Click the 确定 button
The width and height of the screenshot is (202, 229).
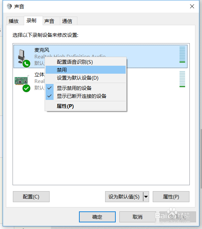[x=97, y=217]
